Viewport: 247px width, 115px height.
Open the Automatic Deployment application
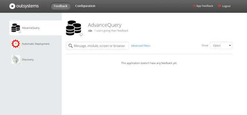pos(36,44)
